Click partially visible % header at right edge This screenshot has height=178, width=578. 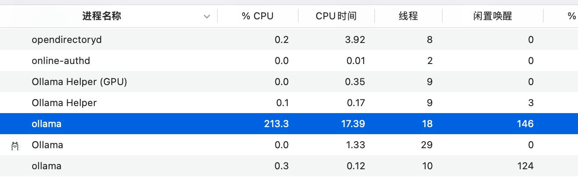tap(571, 17)
